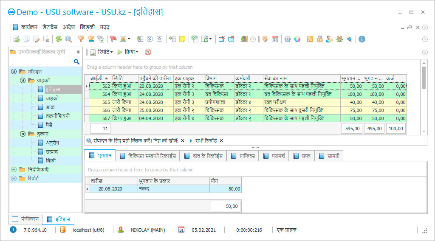The width and height of the screenshot is (435, 241).
Task: Click the orange RSS feed icon
Action: point(310,39)
